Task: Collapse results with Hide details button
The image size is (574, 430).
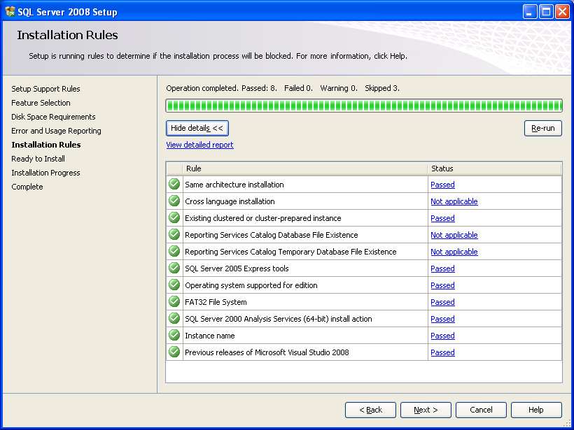Action: tap(197, 129)
